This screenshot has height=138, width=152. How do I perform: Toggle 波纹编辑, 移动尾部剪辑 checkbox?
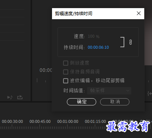click(66, 81)
